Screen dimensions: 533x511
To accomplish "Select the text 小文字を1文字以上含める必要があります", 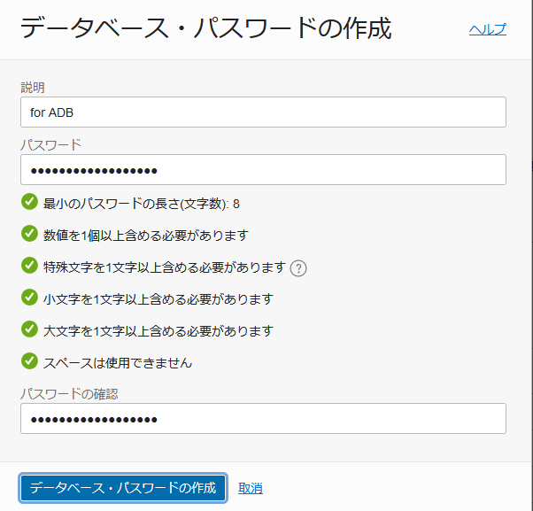I will pyautogui.click(x=158, y=299).
